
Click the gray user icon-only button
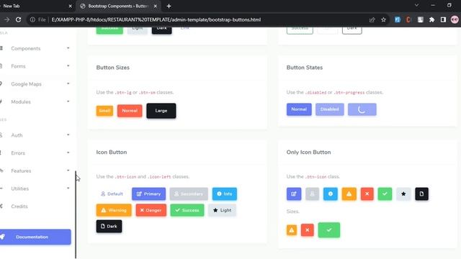(312, 194)
